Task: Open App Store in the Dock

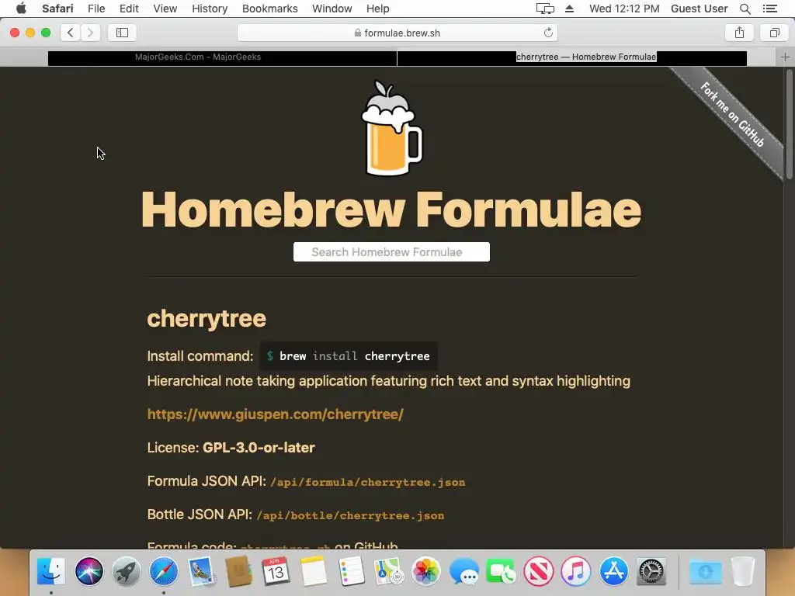Action: click(x=613, y=571)
